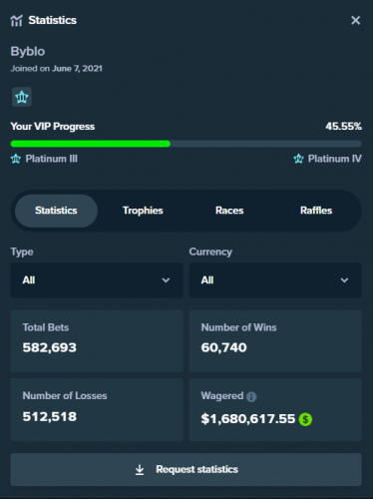Click the username Byblo
This screenshot has height=499, width=373.
28,52
